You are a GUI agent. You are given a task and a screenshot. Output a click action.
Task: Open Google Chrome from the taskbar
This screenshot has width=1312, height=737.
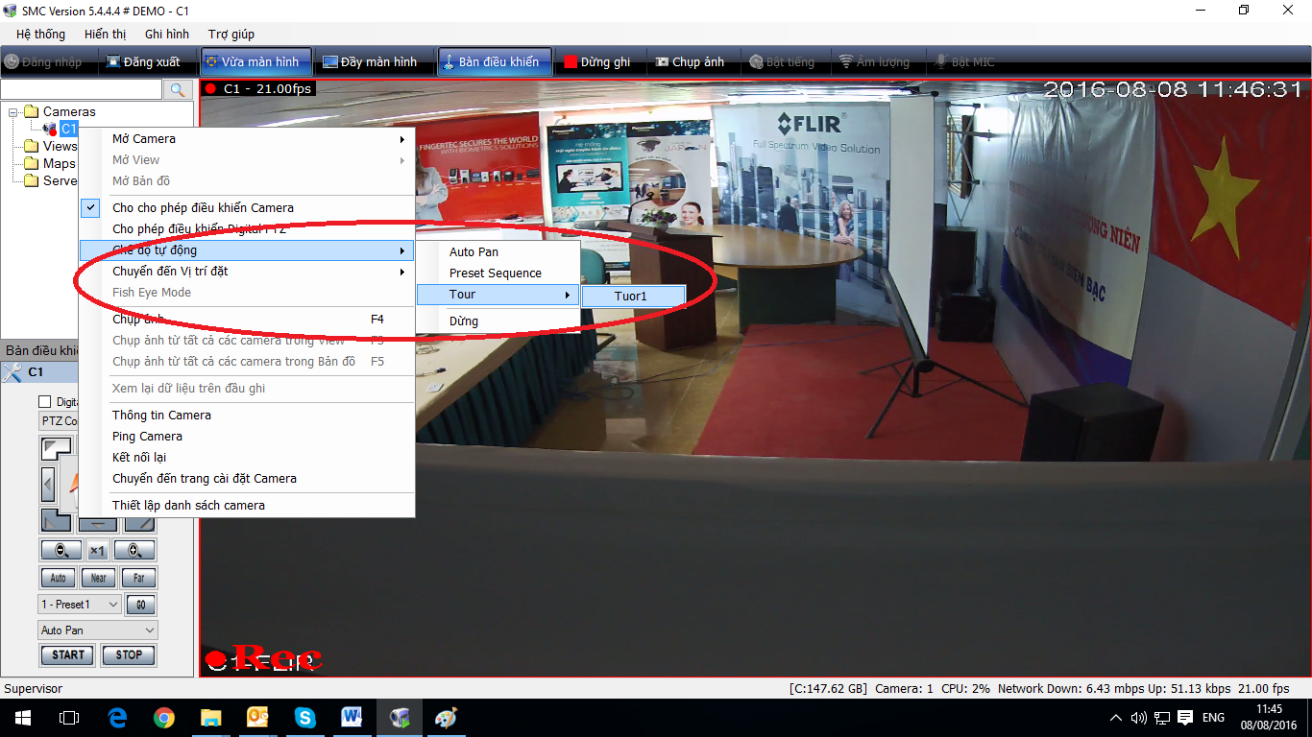[x=164, y=718]
